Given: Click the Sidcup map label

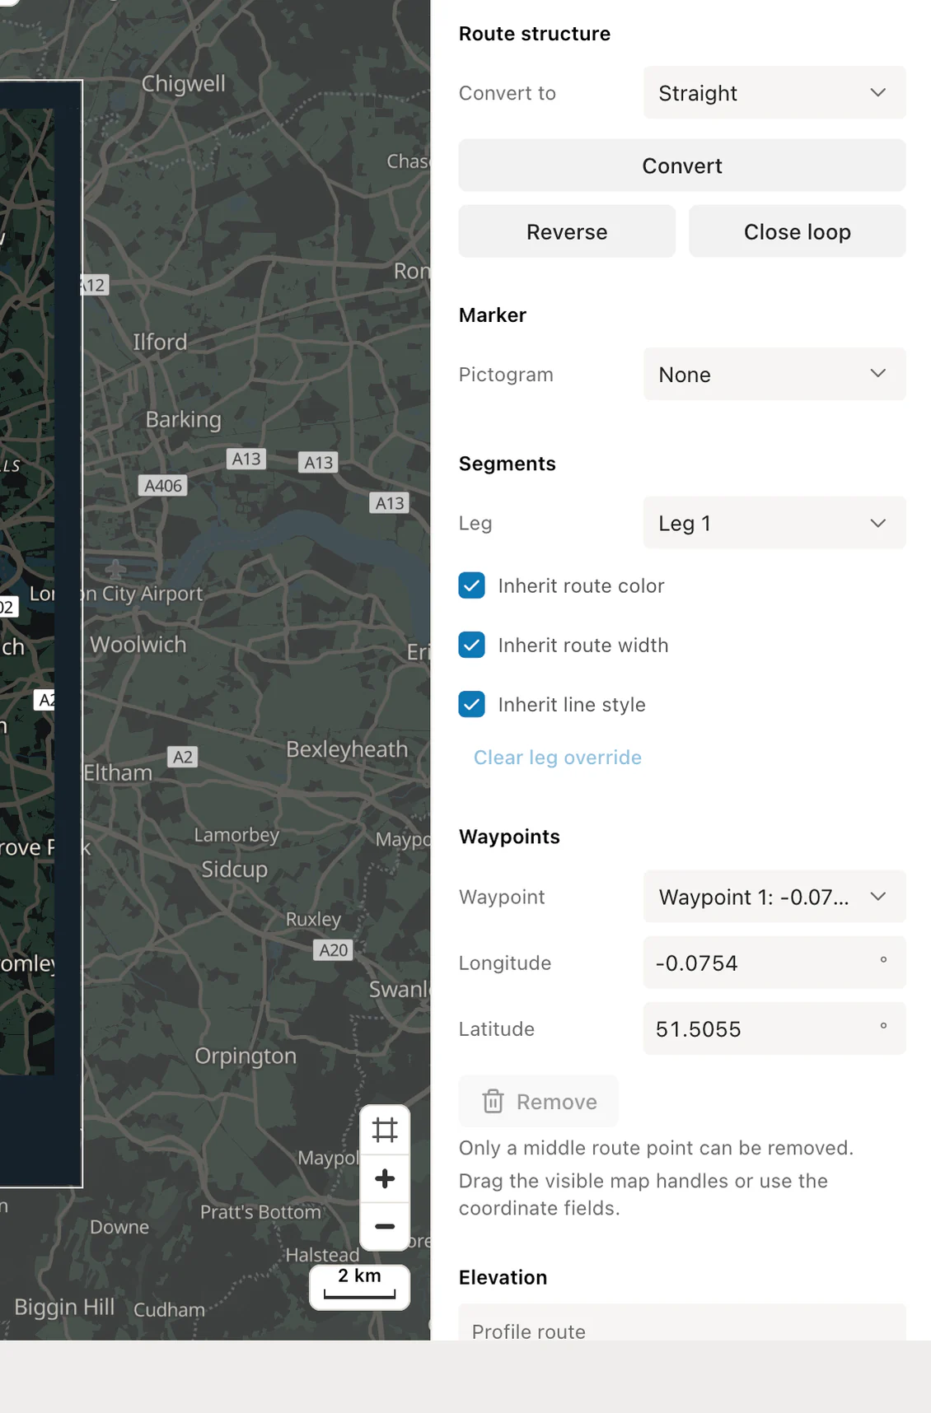Looking at the screenshot, I should point(235,870).
